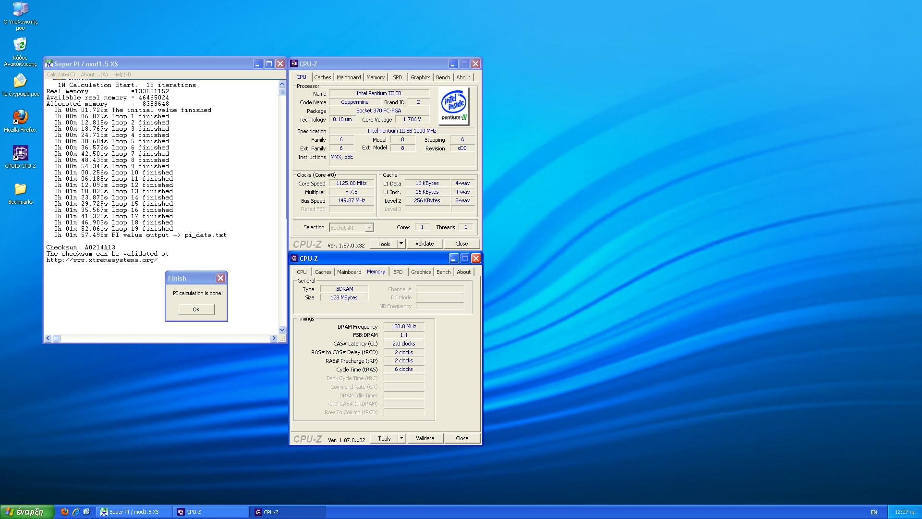Select Bench tab in lower CPU-Z
This screenshot has width=922, height=519.
click(444, 272)
